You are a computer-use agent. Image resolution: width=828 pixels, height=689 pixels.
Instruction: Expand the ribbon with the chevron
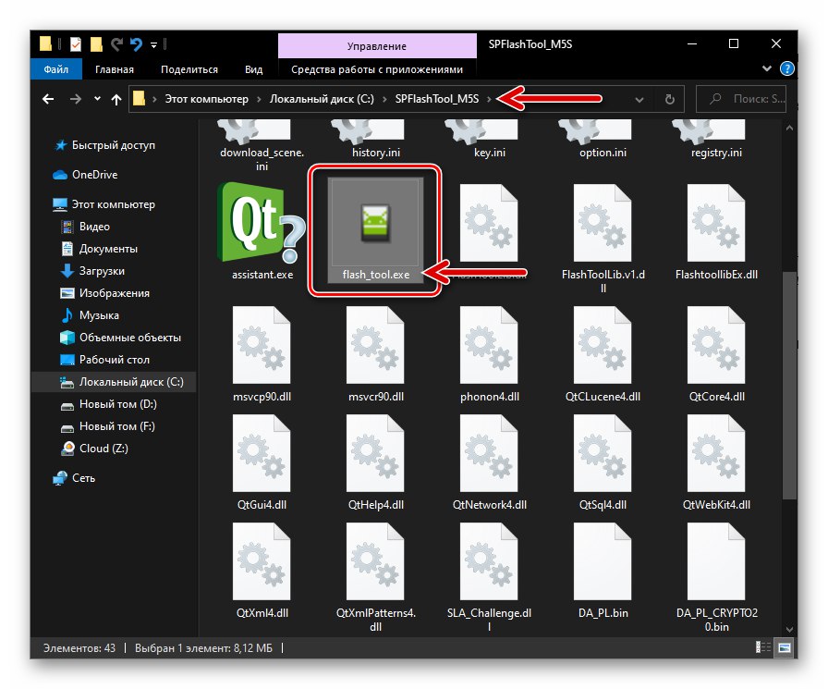pyautogui.click(x=767, y=68)
